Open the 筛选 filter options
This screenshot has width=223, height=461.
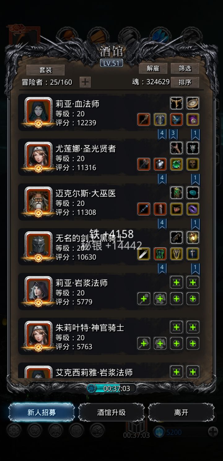pos(185,68)
